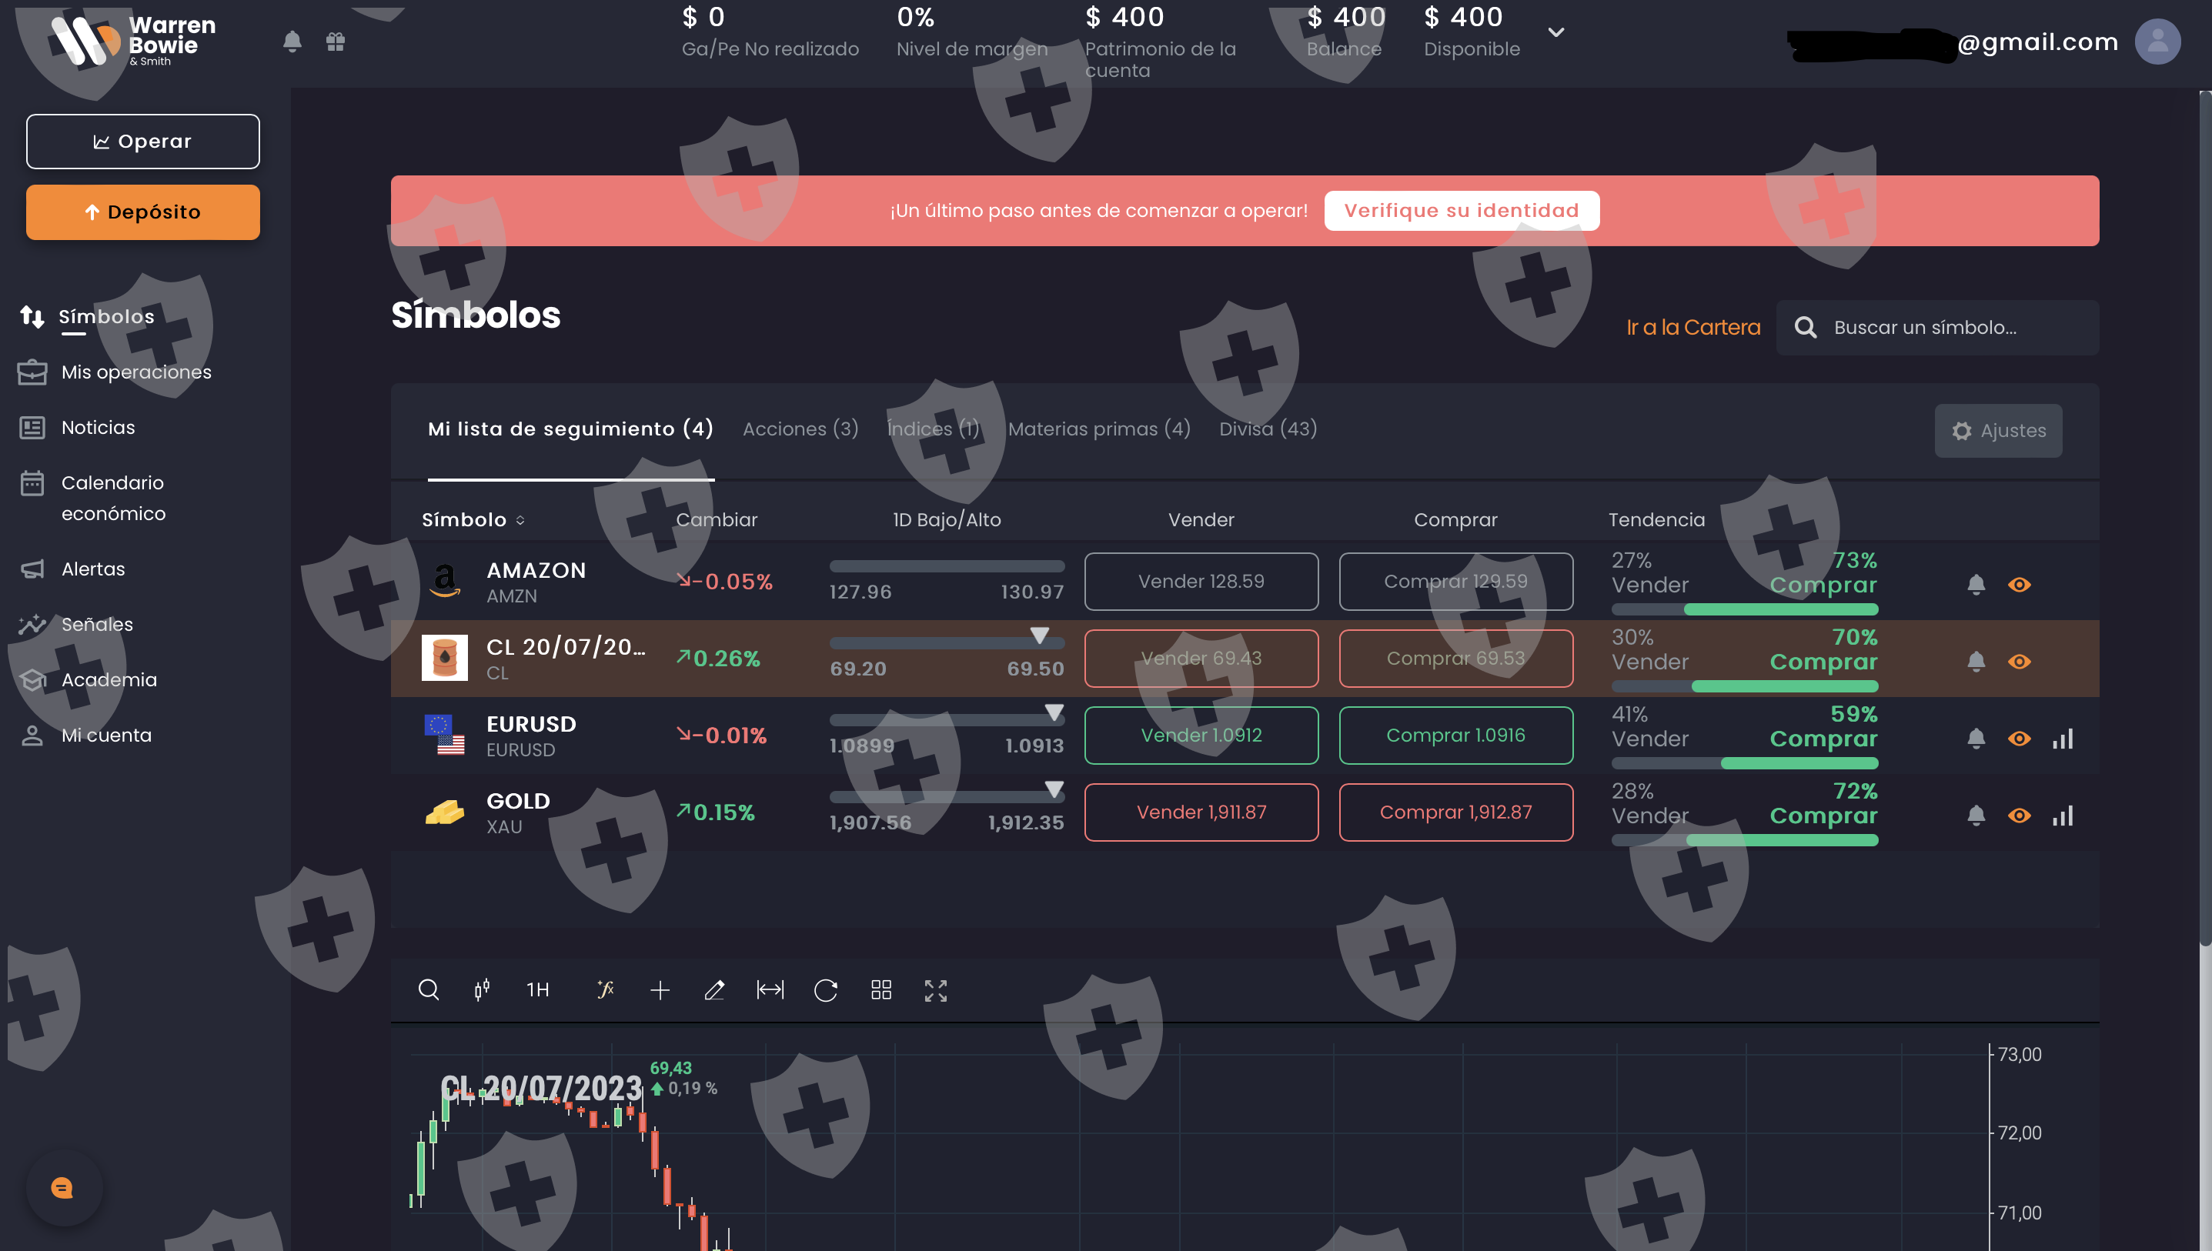The height and width of the screenshot is (1251, 2212).
Task: Open the 1H chart timeframe selector
Action: 538,990
